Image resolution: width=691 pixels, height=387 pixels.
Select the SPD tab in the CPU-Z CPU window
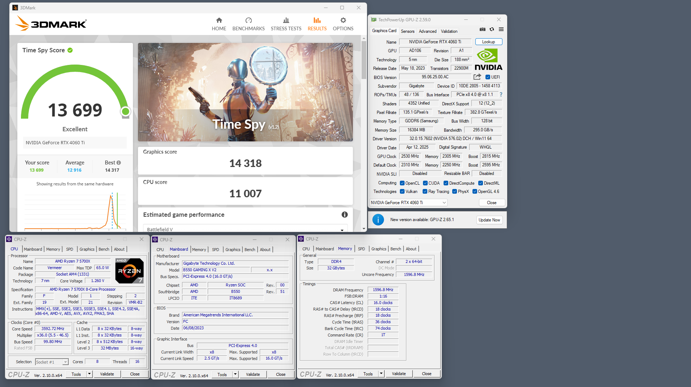(x=70, y=249)
